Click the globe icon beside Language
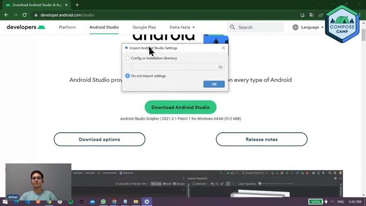The image size is (366, 206). [295, 27]
